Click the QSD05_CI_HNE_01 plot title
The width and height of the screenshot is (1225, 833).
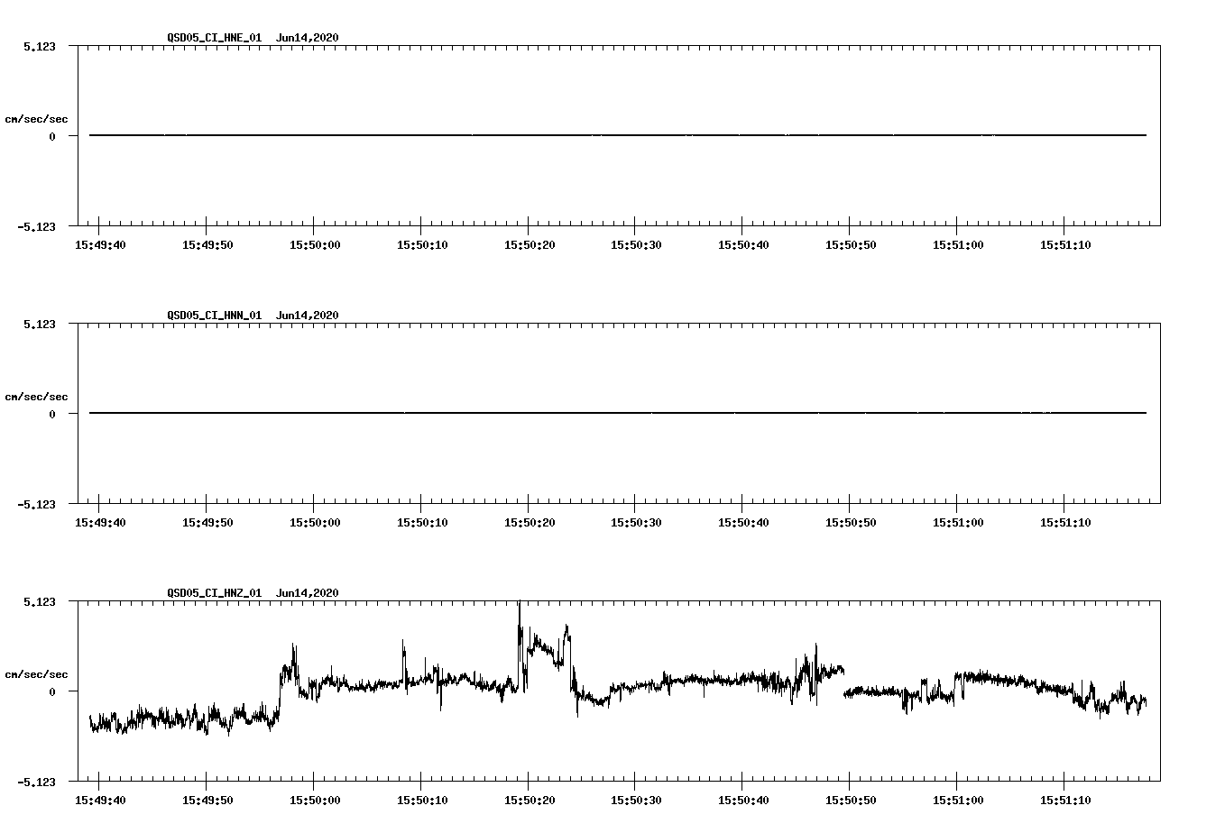[x=214, y=38]
